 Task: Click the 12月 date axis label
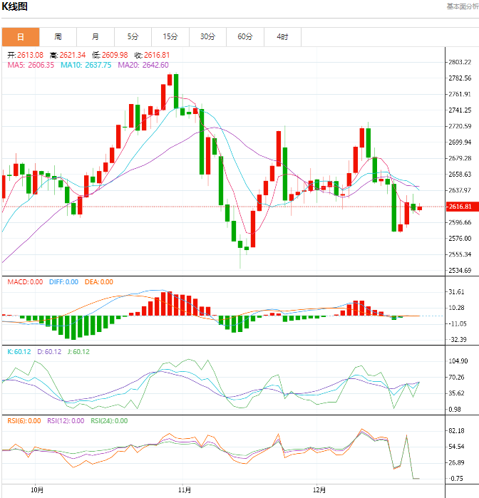coord(320,490)
